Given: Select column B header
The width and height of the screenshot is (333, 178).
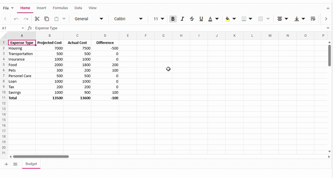Looking at the screenshot, I should point(50,36).
